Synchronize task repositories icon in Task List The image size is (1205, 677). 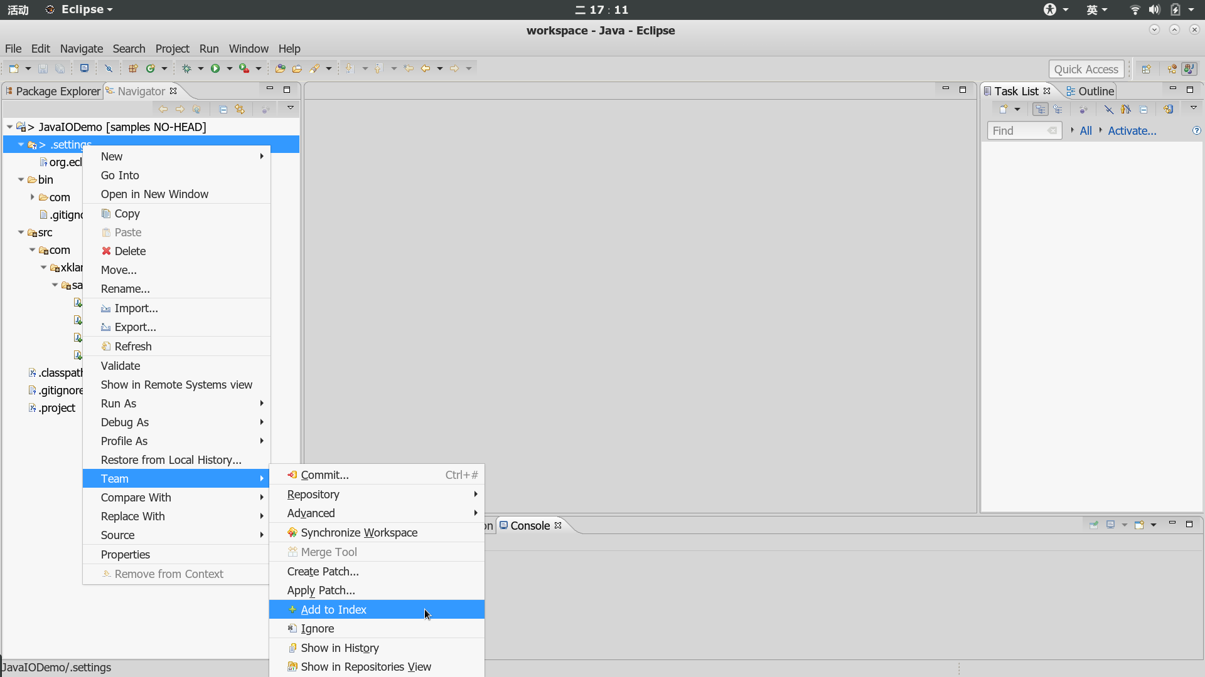tap(1168, 109)
